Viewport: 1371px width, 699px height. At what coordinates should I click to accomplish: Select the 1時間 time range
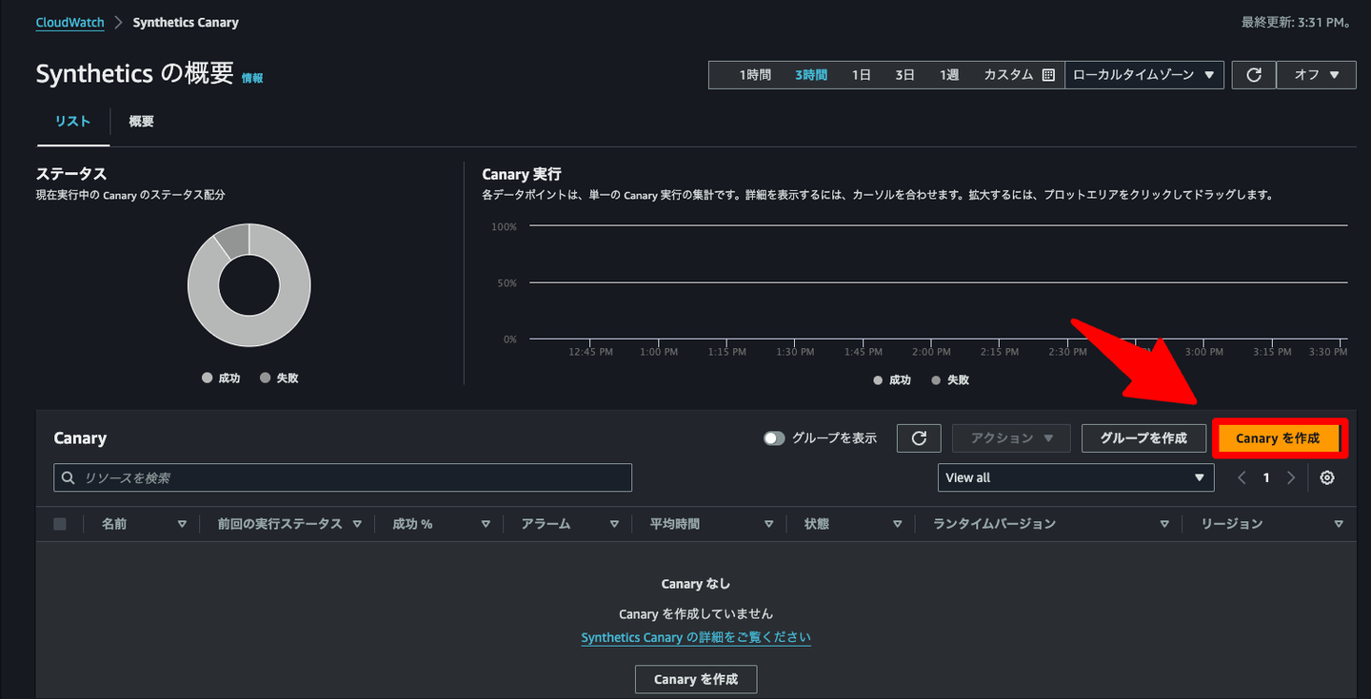coord(755,75)
